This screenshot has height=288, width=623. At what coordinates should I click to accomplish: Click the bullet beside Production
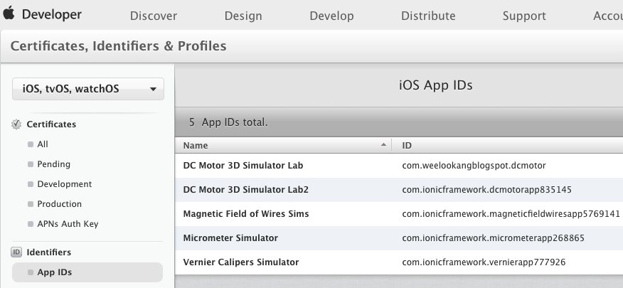(x=31, y=204)
